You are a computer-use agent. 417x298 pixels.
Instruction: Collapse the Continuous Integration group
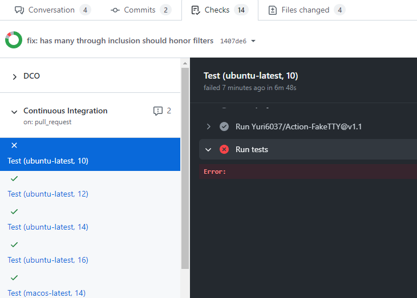[x=14, y=112]
